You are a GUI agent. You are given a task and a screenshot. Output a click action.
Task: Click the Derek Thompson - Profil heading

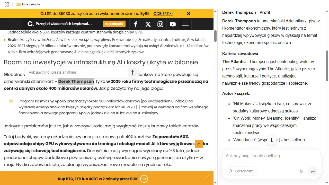[x=246, y=13]
